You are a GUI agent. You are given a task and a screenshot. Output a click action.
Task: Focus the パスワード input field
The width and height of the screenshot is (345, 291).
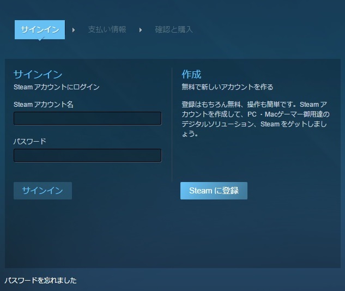(88, 155)
